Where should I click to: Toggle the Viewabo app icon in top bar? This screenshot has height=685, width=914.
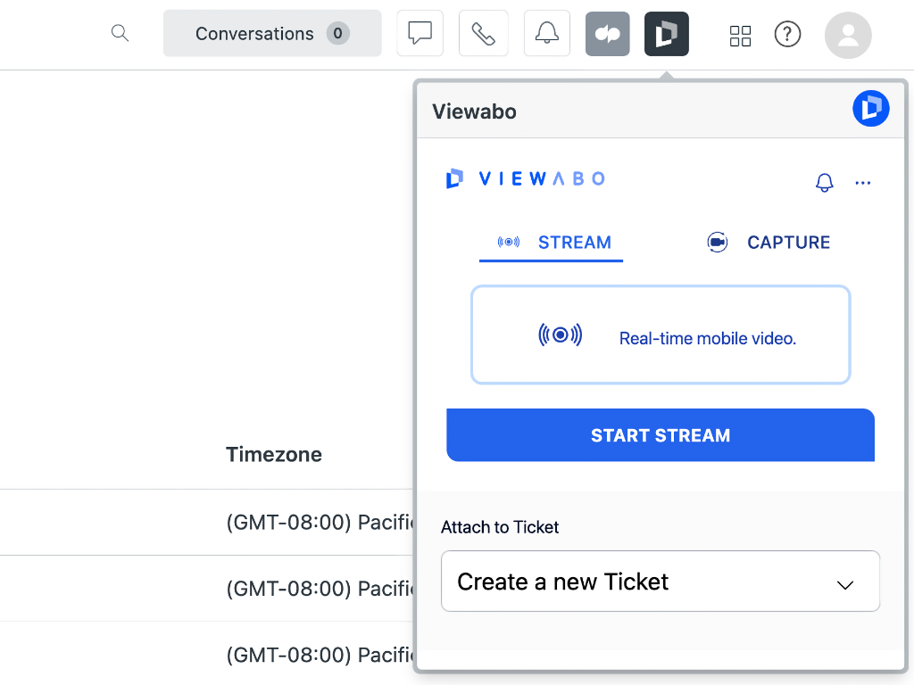pyautogui.click(x=666, y=34)
